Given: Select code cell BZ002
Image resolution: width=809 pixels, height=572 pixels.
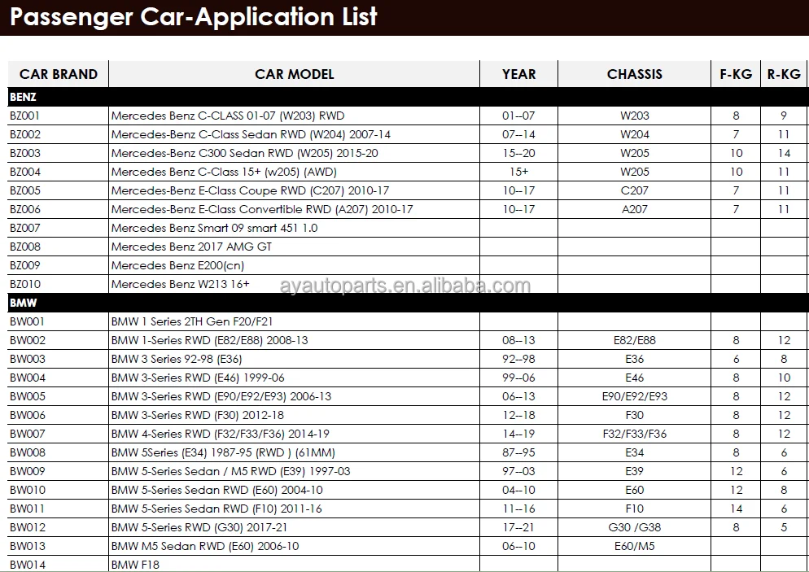Looking at the screenshot, I should 59,134.
